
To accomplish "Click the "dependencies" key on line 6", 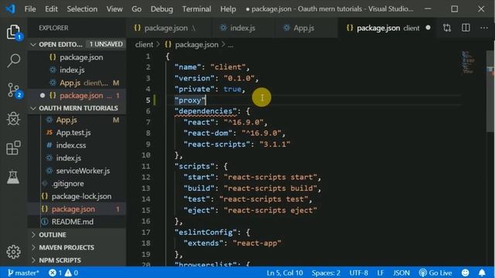I will pyautogui.click(x=206, y=111).
